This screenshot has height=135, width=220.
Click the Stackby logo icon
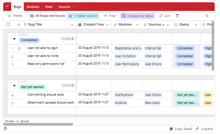point(5,129)
